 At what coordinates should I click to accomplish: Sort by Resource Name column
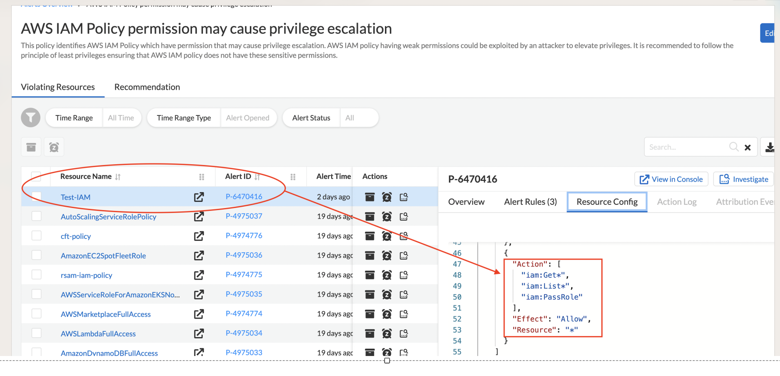pyautogui.click(x=118, y=177)
